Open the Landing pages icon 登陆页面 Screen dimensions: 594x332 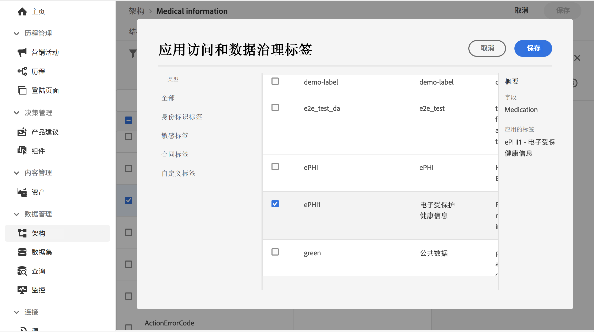[x=22, y=90]
